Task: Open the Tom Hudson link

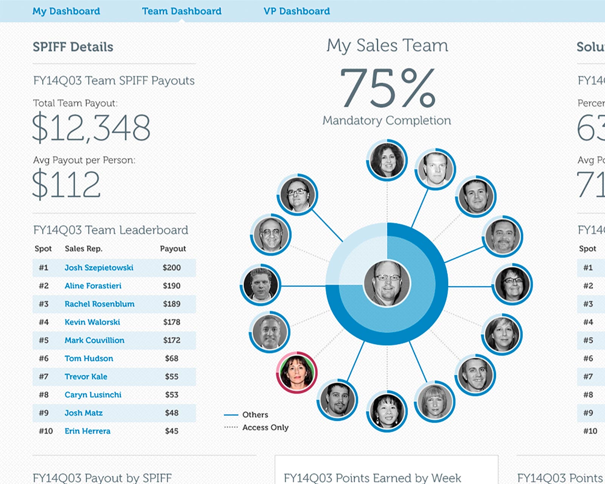Action: [89, 358]
